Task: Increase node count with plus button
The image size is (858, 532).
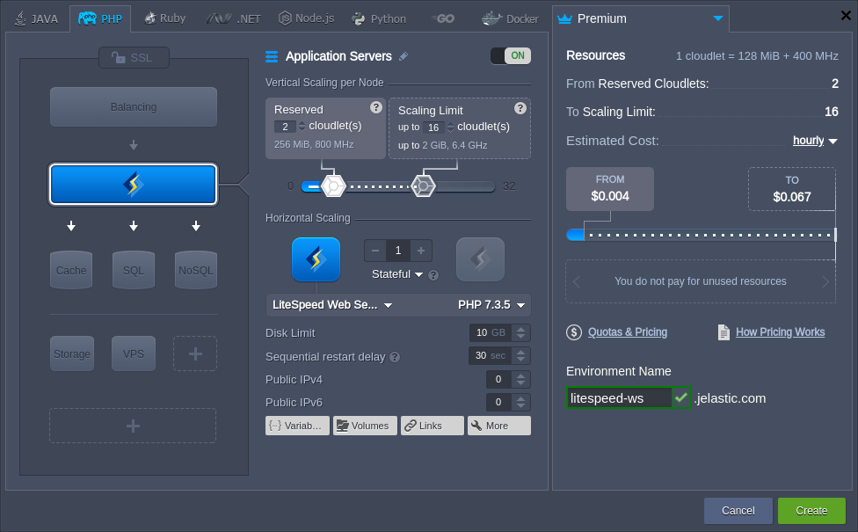Action: (x=421, y=251)
